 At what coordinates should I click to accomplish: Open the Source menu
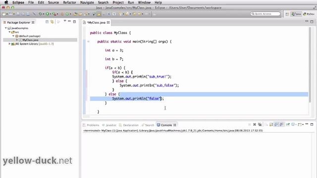pyautogui.click(x=53, y=2)
